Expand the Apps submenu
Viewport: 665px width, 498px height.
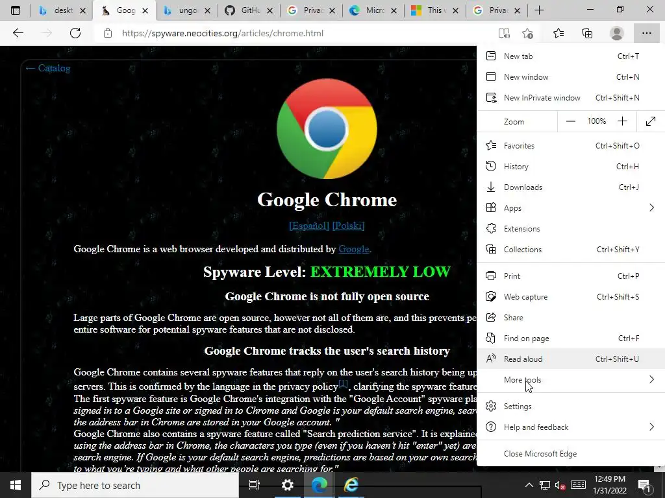pos(571,208)
